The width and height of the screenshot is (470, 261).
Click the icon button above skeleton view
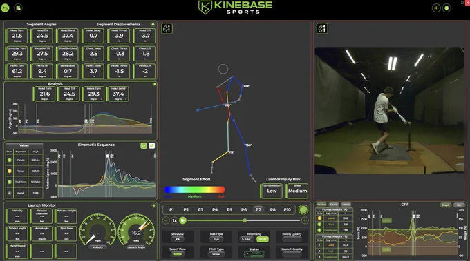[167, 29]
